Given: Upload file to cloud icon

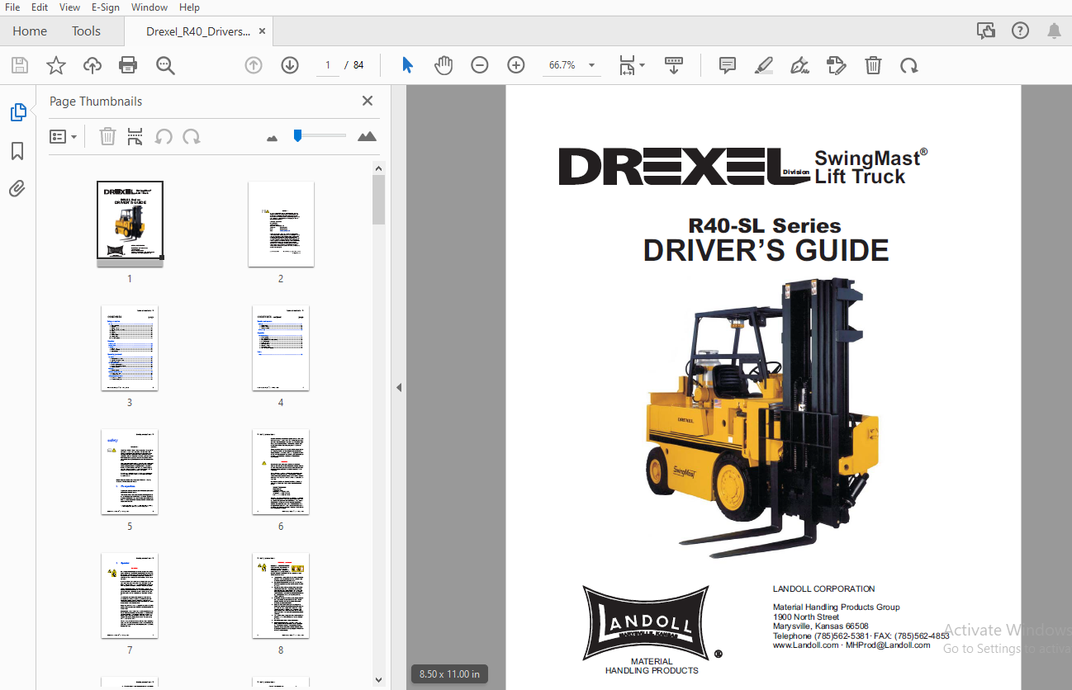Looking at the screenshot, I should 92,65.
